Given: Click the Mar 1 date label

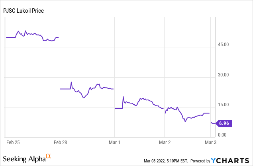Looking at the screenshot, I should [114, 142].
